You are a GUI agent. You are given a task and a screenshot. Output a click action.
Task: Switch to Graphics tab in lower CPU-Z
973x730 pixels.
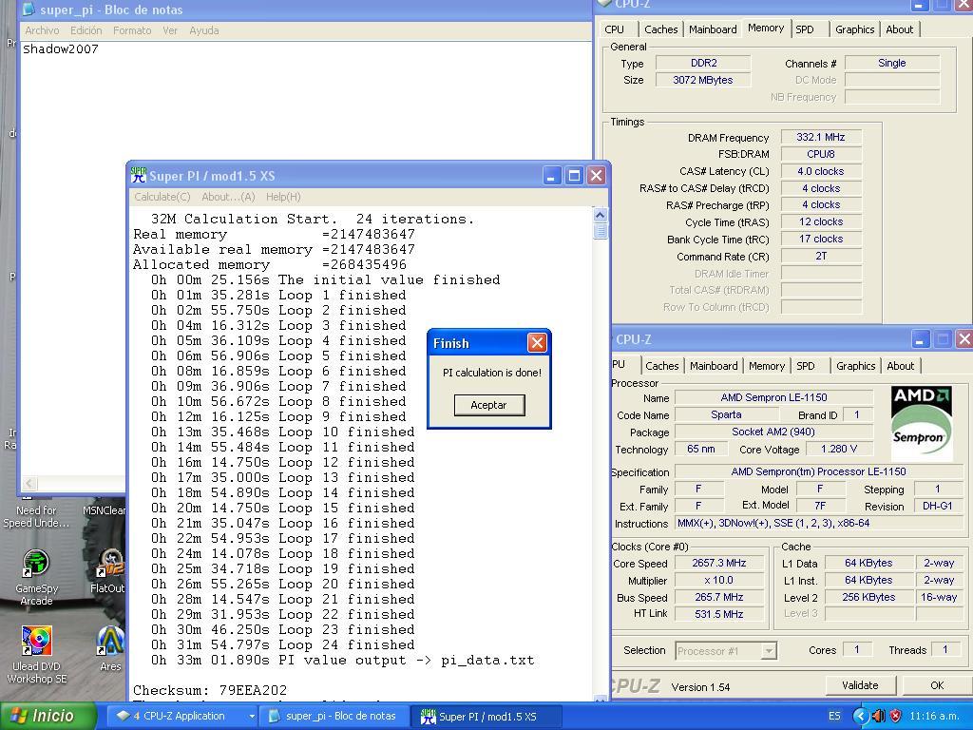[856, 366]
